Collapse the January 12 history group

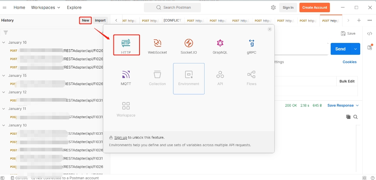4,92
